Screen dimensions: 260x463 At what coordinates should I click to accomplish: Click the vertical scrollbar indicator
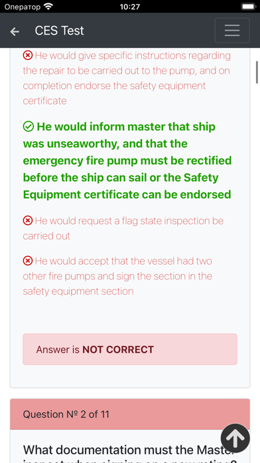257,73
